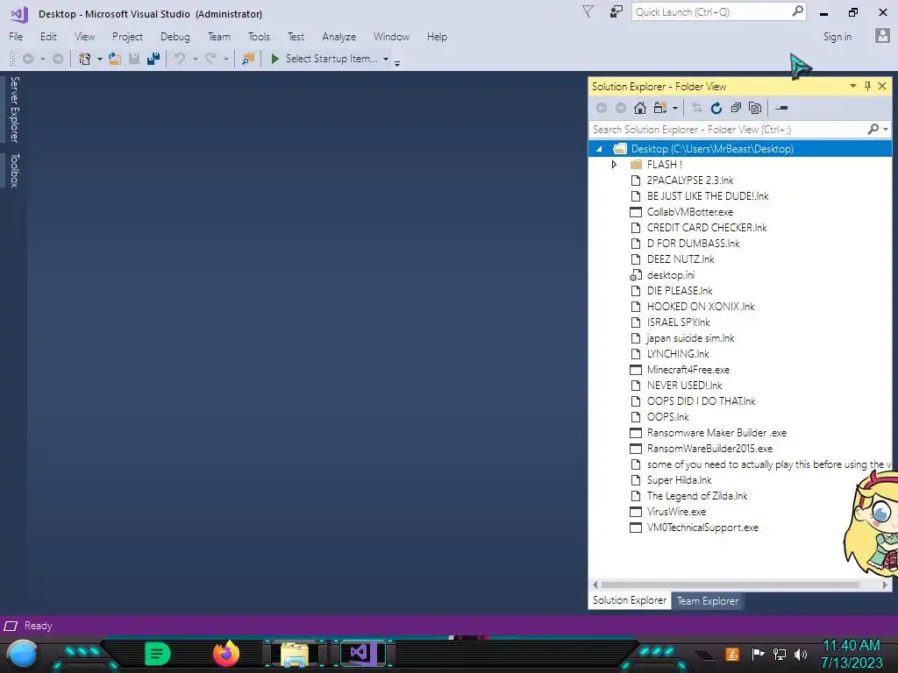This screenshot has width=898, height=673.
Task: Select the Desktop root folder row
Action: (x=740, y=149)
